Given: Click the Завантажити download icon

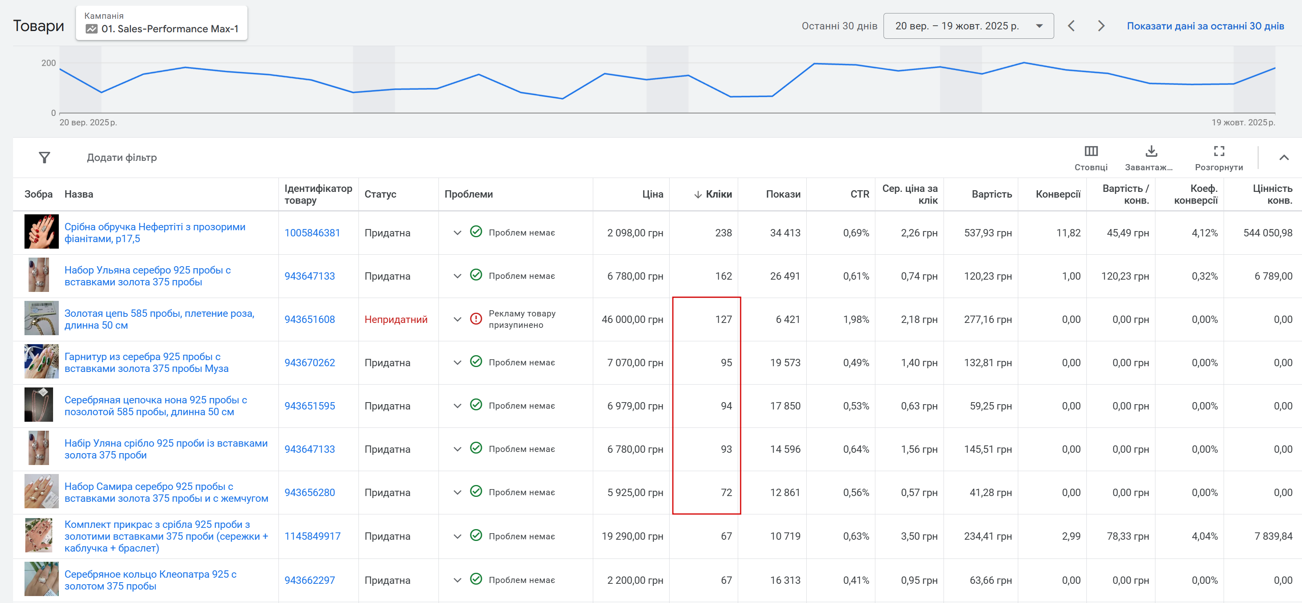Looking at the screenshot, I should (1151, 151).
